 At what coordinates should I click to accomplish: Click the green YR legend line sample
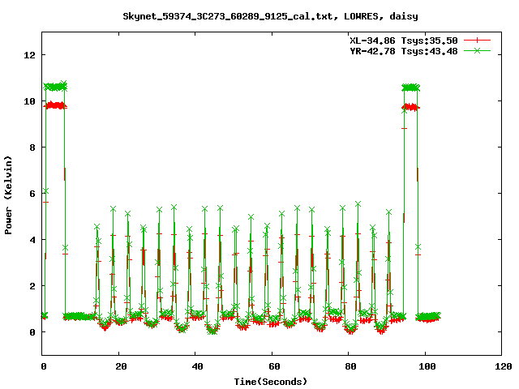[477, 50]
